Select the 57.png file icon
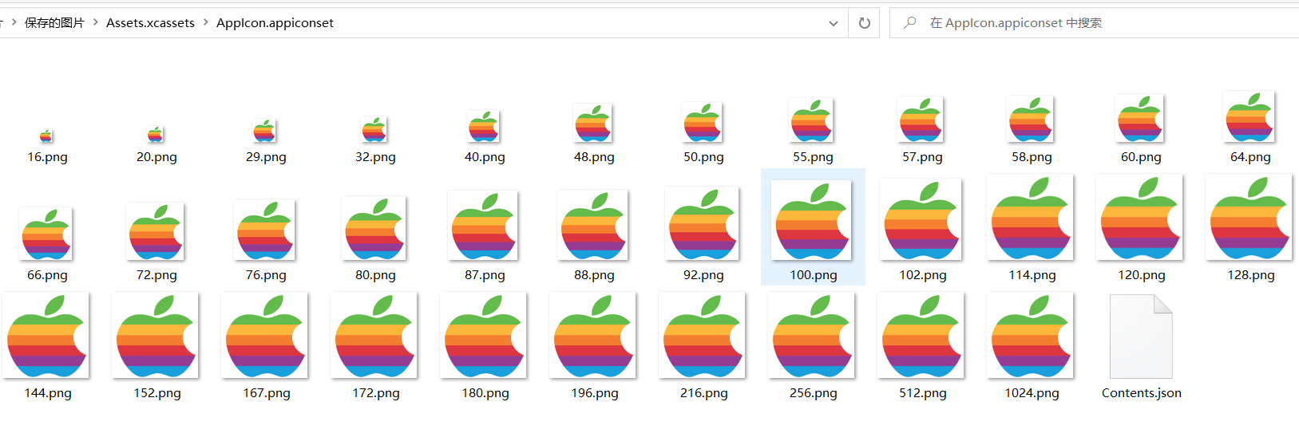1299x445 pixels. (x=921, y=120)
